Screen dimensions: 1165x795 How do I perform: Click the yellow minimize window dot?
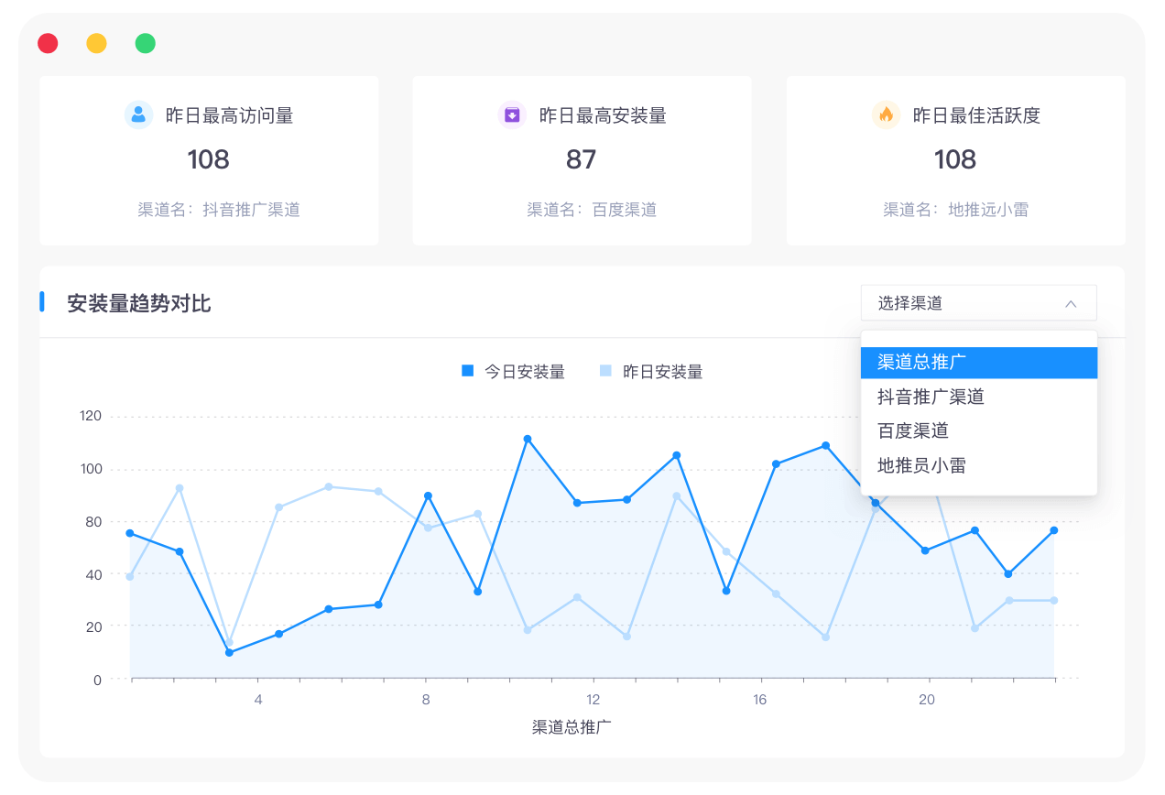pos(96,43)
